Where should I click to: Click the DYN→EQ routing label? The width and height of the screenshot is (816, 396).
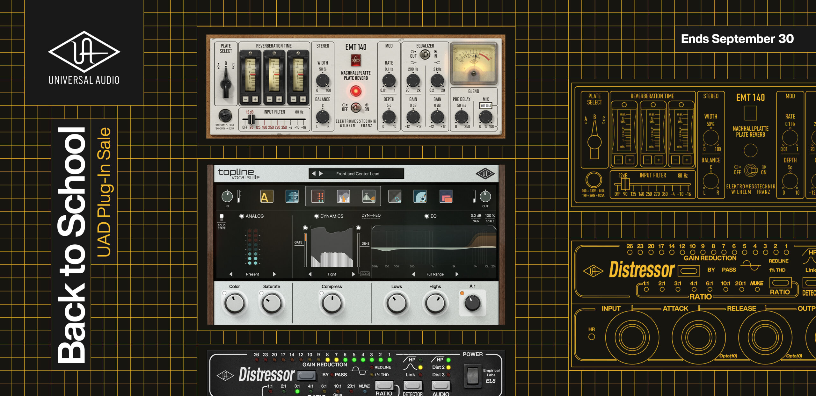coord(371,215)
